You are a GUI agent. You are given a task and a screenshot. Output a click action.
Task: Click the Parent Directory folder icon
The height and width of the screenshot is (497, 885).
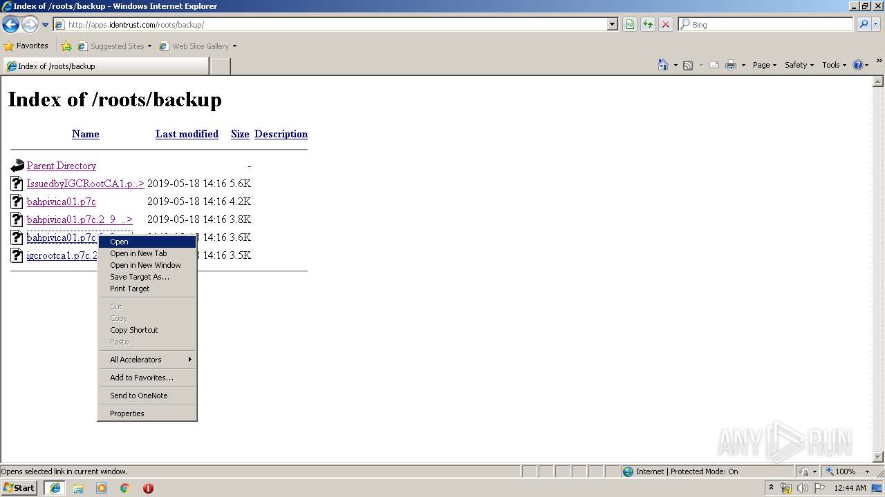(17, 166)
